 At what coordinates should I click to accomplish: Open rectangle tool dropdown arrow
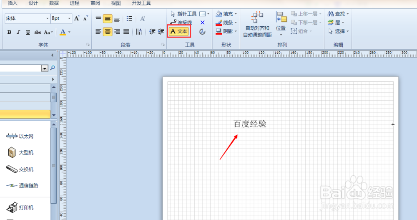point(208,14)
